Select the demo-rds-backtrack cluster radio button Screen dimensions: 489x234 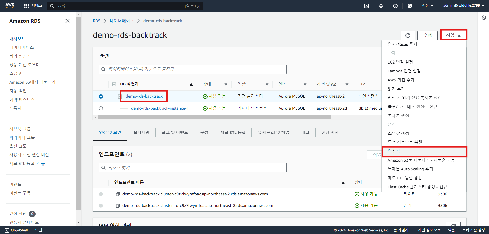click(x=101, y=96)
